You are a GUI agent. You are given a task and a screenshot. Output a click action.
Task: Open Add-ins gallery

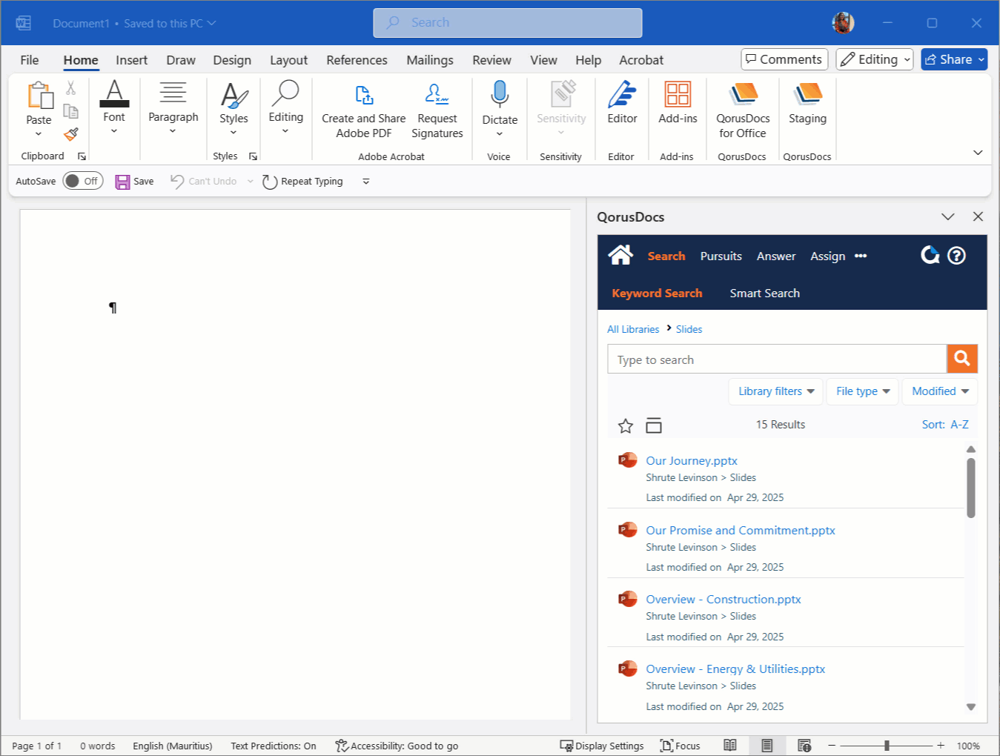point(678,102)
